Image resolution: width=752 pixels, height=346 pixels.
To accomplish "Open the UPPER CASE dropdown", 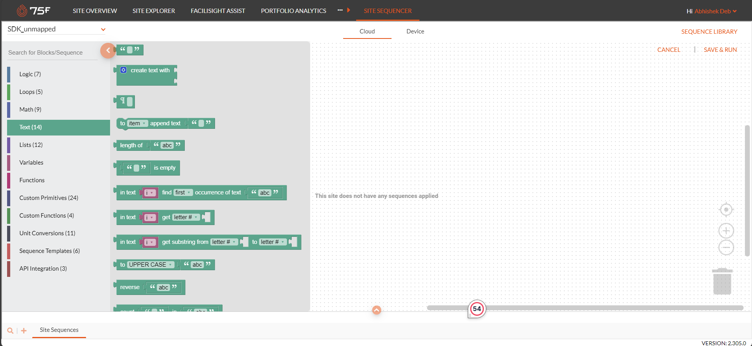I will point(151,265).
